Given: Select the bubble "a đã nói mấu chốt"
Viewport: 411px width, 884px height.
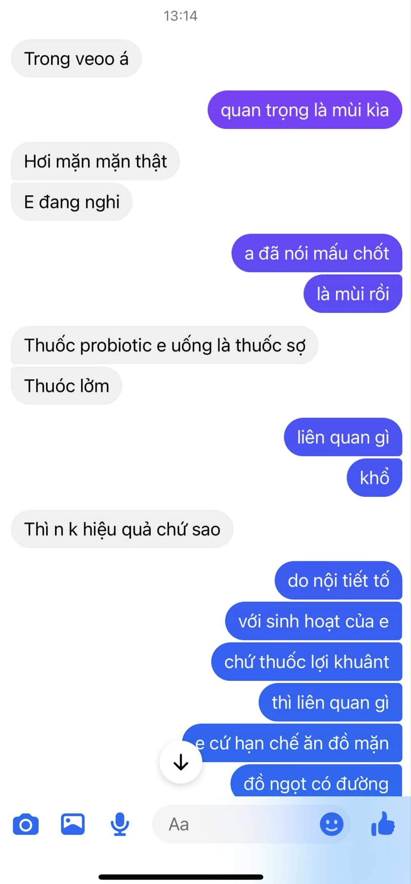Looking at the screenshot, I should tap(317, 253).
